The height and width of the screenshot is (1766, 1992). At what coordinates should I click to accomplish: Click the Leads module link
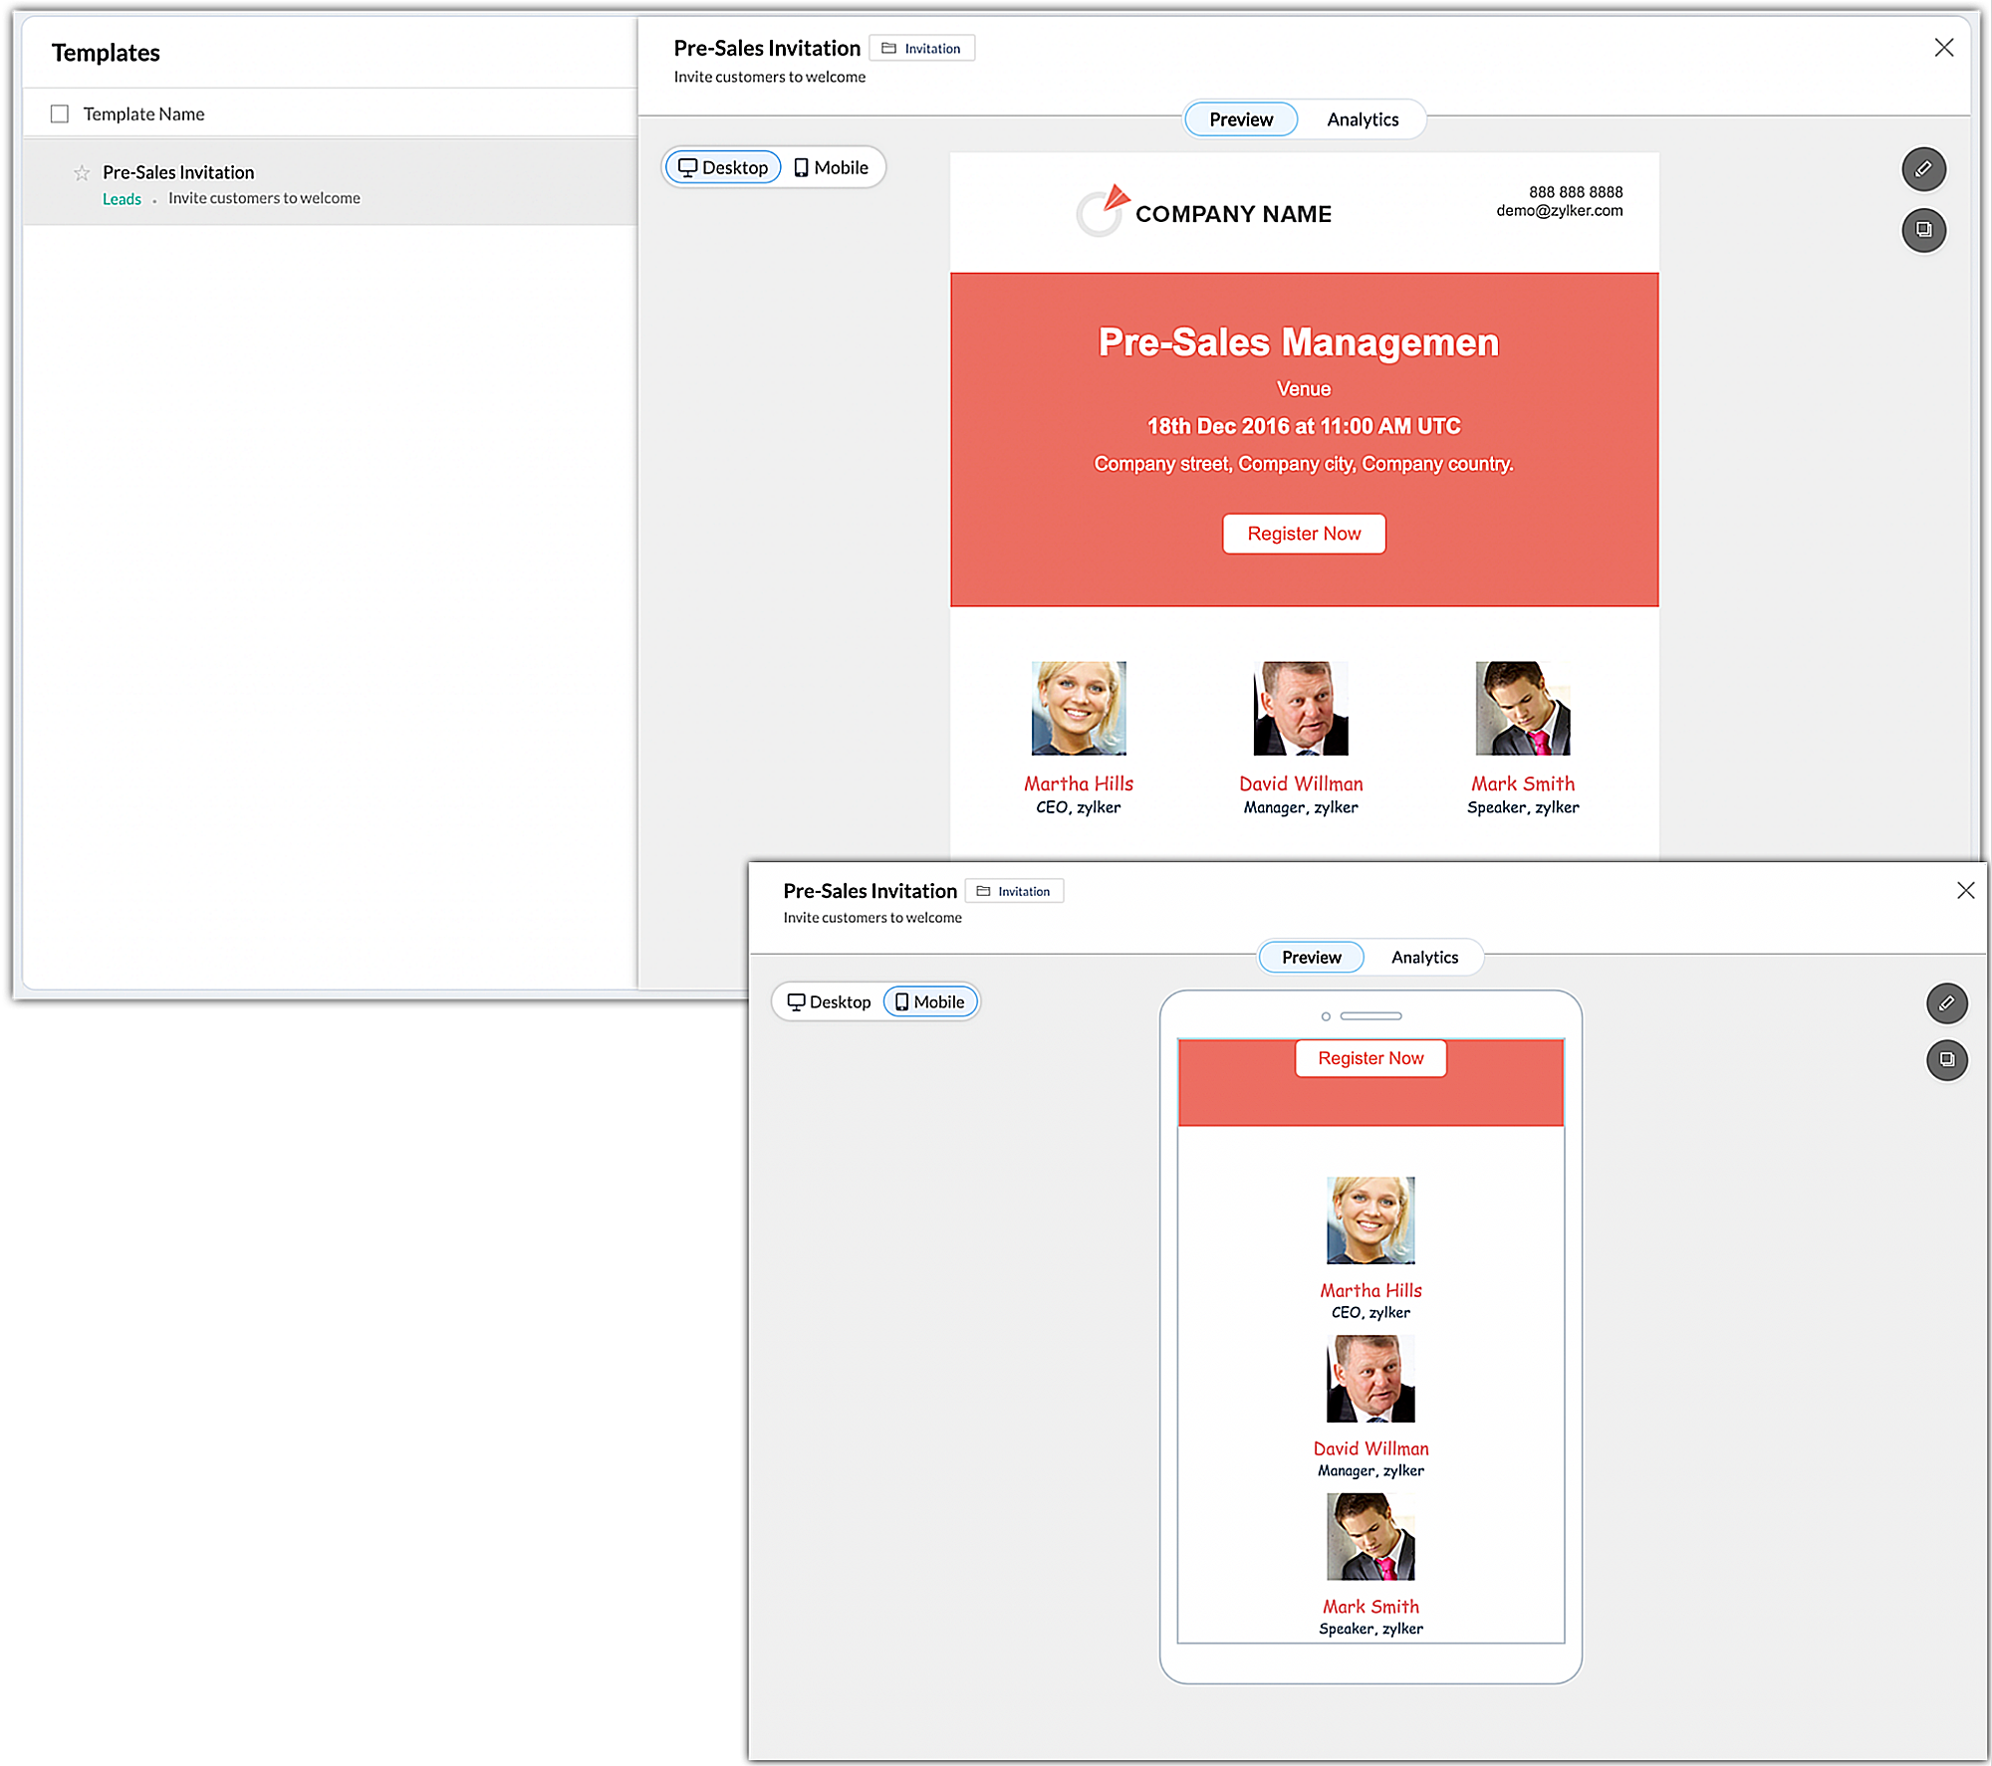122,200
